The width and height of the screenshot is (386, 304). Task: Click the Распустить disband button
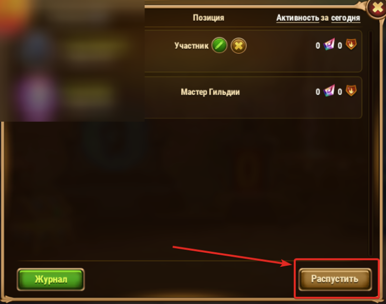tap(335, 279)
